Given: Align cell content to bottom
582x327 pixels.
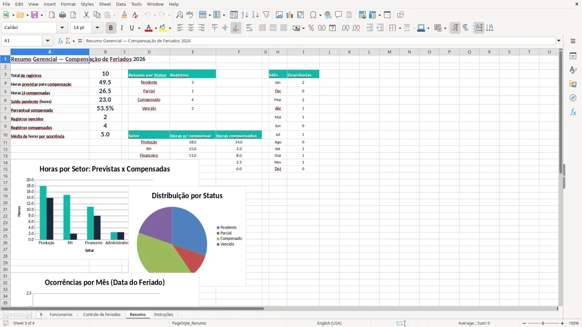Looking at the screenshot, I should [x=236, y=28].
